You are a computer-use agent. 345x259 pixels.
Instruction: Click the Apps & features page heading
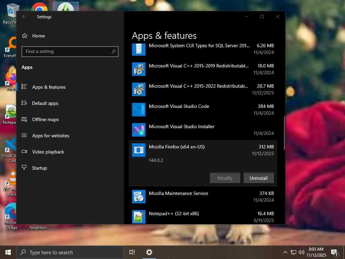[x=164, y=36]
